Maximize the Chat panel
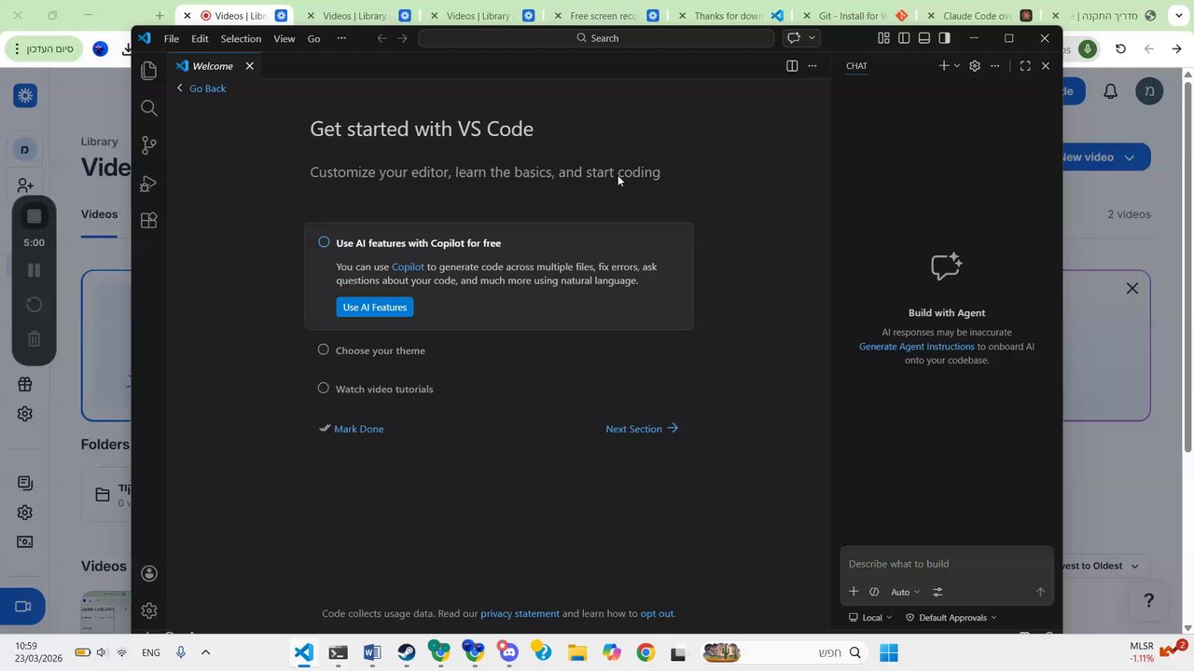Viewport: 1194px width, 671px height. point(1025,66)
